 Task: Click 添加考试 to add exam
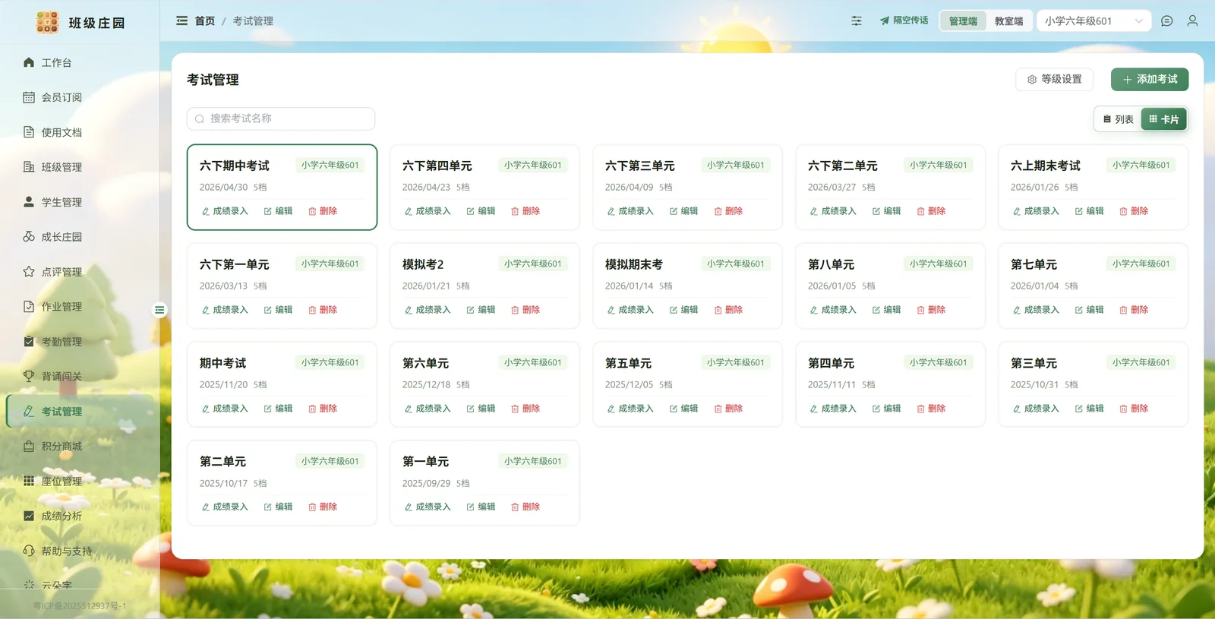[1150, 79]
